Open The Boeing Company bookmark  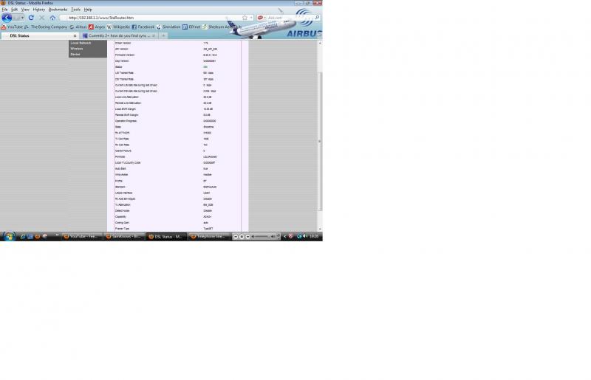coord(49,27)
